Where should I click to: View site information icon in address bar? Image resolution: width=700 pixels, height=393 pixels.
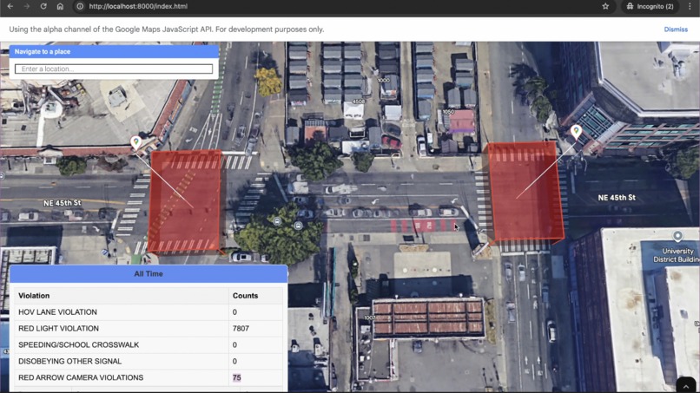coord(80,6)
